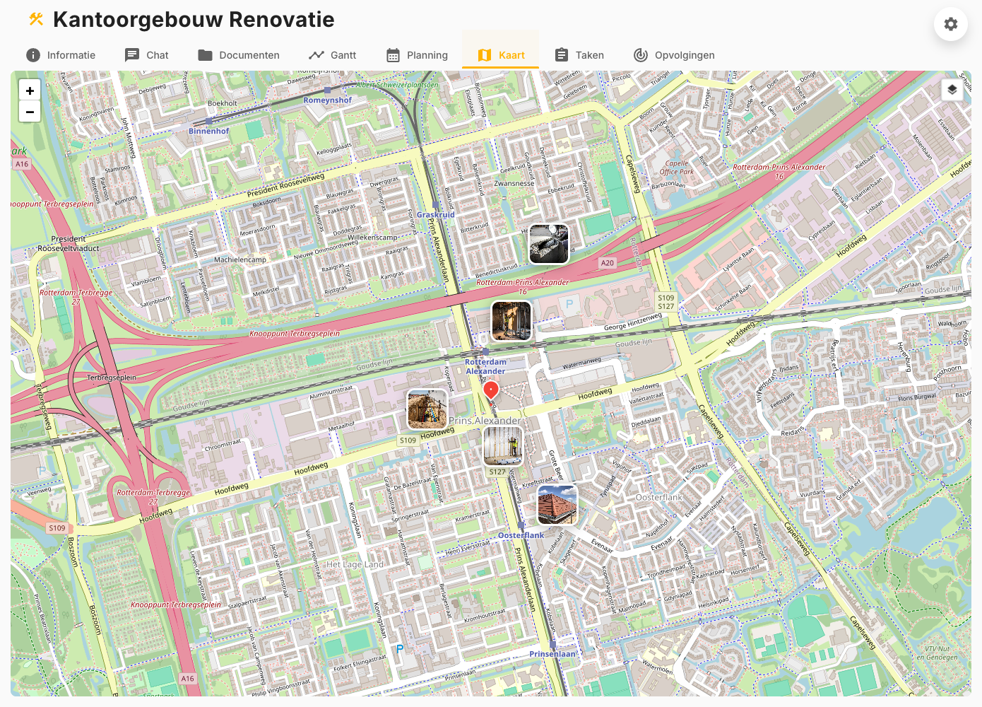This screenshot has height=707, width=982.
Task: Open the Planning tab
Action: point(417,55)
